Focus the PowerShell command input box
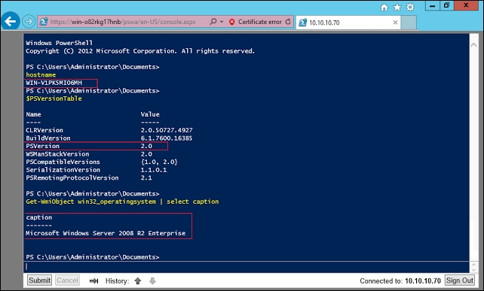The height and width of the screenshot is (291, 484). (x=247, y=267)
